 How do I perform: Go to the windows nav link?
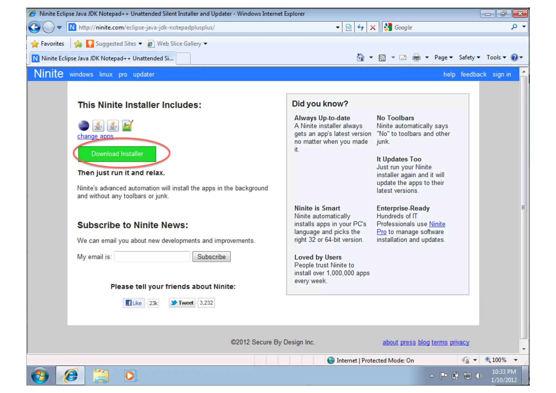pos(81,74)
